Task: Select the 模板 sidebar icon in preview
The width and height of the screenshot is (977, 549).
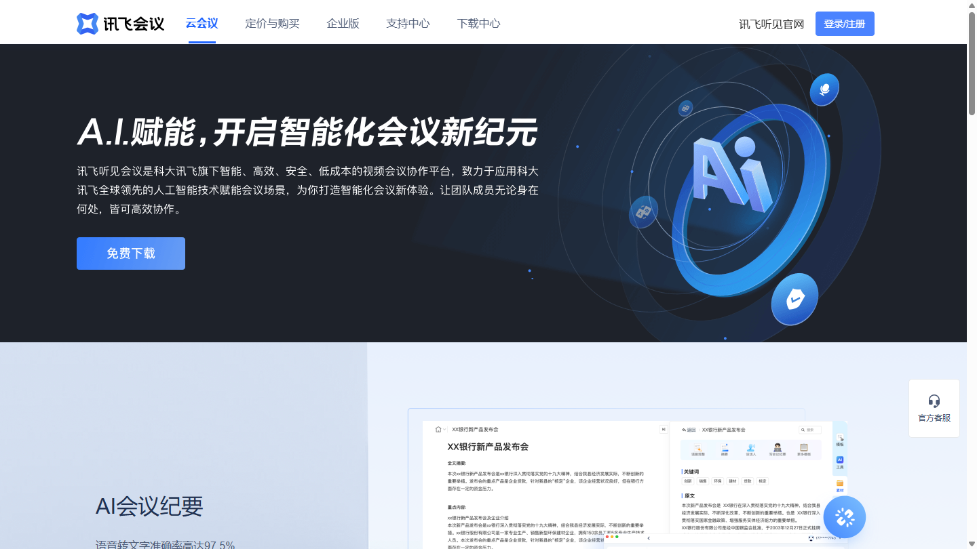Action: [840, 440]
